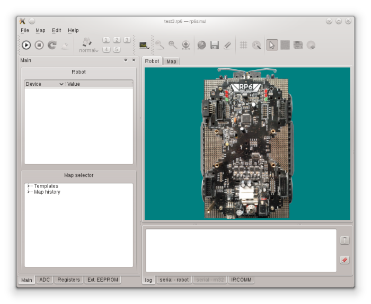Close the Main dock panel
Viewport: 371px width, 304px height.
point(134,60)
